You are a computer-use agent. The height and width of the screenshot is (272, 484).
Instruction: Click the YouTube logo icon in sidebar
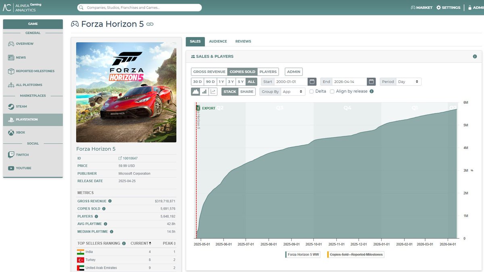click(11, 168)
